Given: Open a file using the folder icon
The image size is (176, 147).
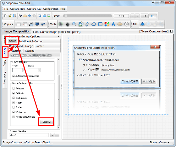Looking at the screenshot, I should point(10,16).
